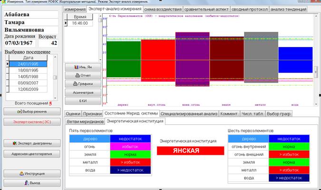Switch to the измерения tab
The image size is (321, 190).
[75, 9]
